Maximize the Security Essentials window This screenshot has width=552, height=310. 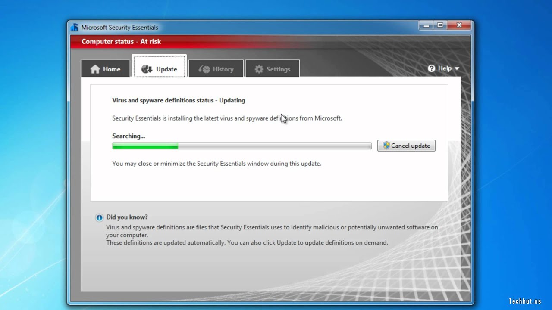440,26
